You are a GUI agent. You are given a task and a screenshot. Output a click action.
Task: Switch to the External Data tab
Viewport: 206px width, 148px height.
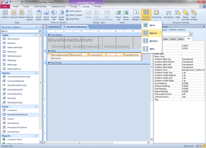(40, 6)
